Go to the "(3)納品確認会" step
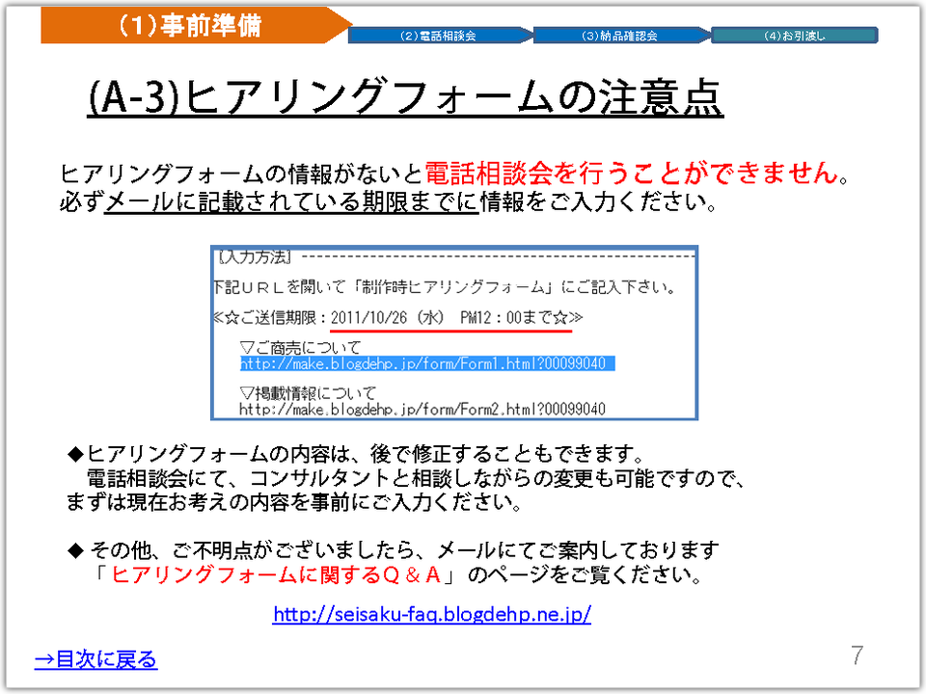The width and height of the screenshot is (926, 694). pos(620,36)
